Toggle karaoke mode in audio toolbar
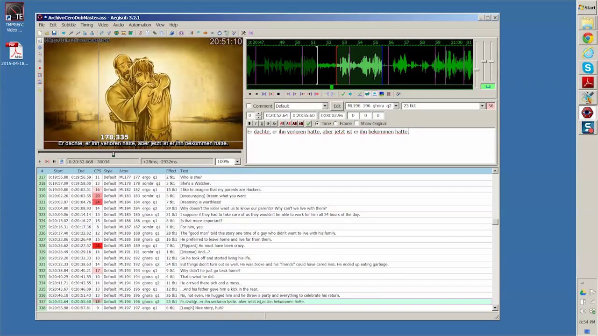This screenshot has width=598, height=336. [x=389, y=94]
